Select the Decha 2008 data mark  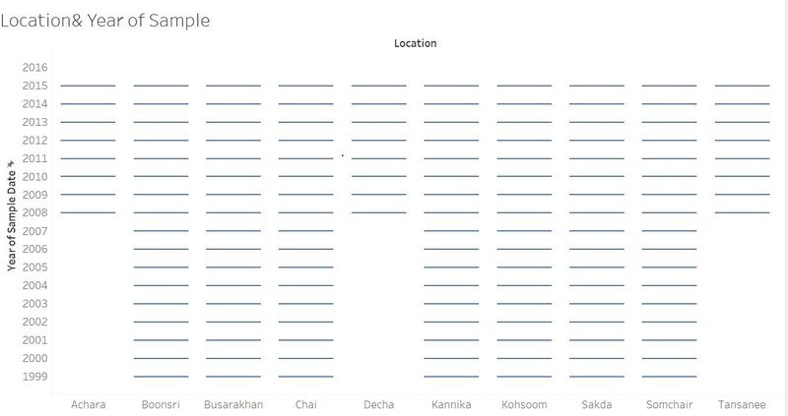(x=379, y=212)
